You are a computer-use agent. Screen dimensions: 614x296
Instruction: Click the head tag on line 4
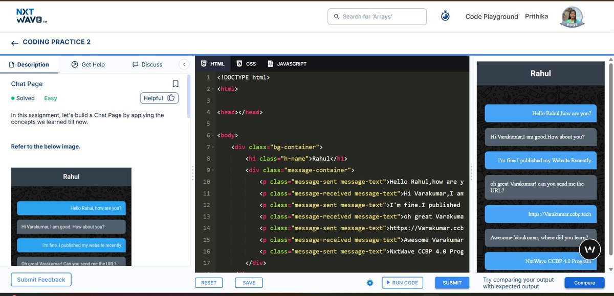pos(239,112)
